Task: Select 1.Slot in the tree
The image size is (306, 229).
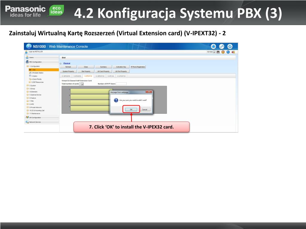Action: 43,70
